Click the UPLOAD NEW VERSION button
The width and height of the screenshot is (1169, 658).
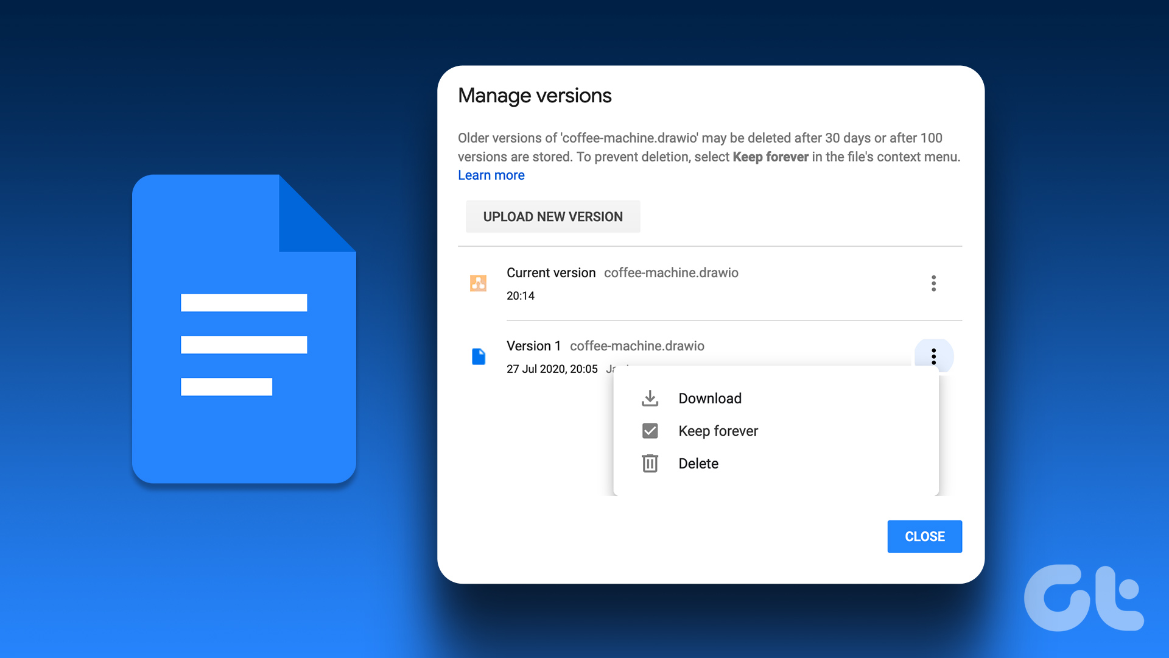point(553,216)
